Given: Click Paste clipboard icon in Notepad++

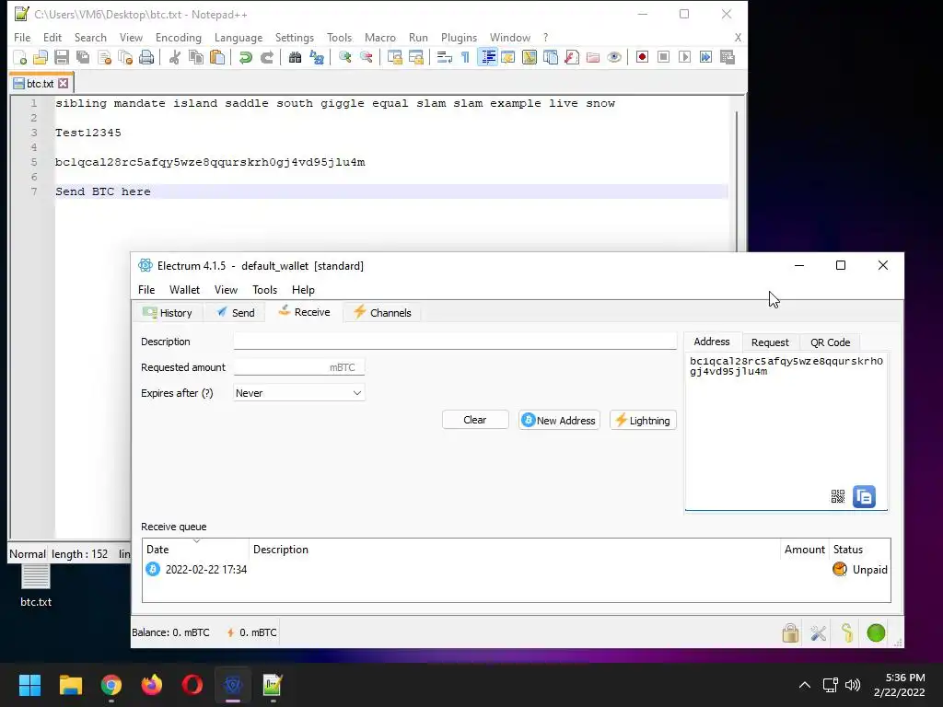Looking at the screenshot, I should pyautogui.click(x=217, y=57).
